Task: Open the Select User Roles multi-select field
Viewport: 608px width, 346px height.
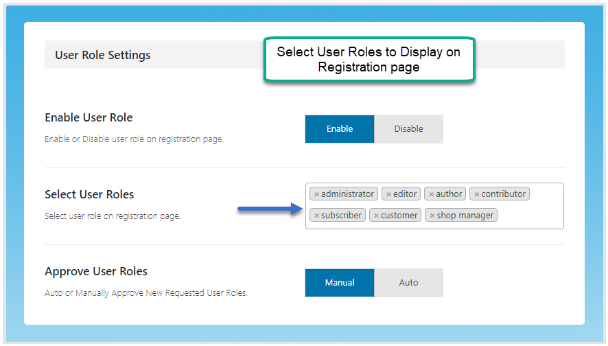Action: 535,216
